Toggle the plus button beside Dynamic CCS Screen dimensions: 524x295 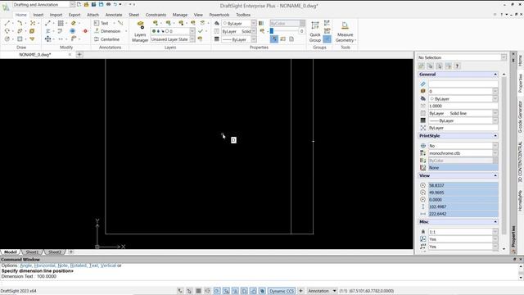click(x=300, y=291)
